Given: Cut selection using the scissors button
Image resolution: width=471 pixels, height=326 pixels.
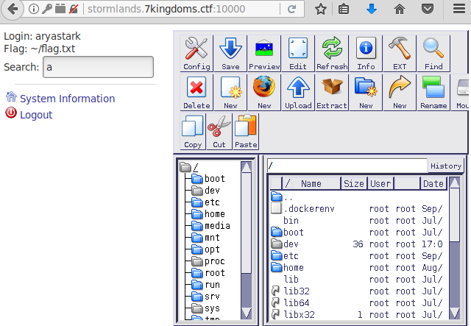Looking at the screenshot, I should tap(219, 132).
